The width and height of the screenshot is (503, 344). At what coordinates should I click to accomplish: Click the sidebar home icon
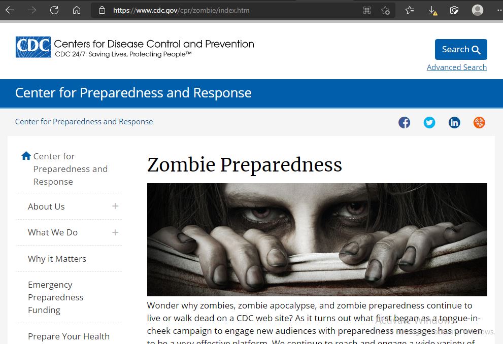(x=26, y=156)
